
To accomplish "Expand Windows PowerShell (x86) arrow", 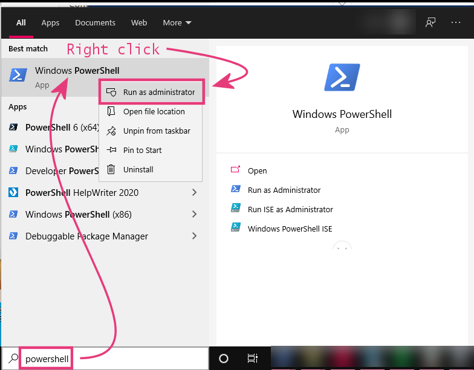I will click(195, 214).
